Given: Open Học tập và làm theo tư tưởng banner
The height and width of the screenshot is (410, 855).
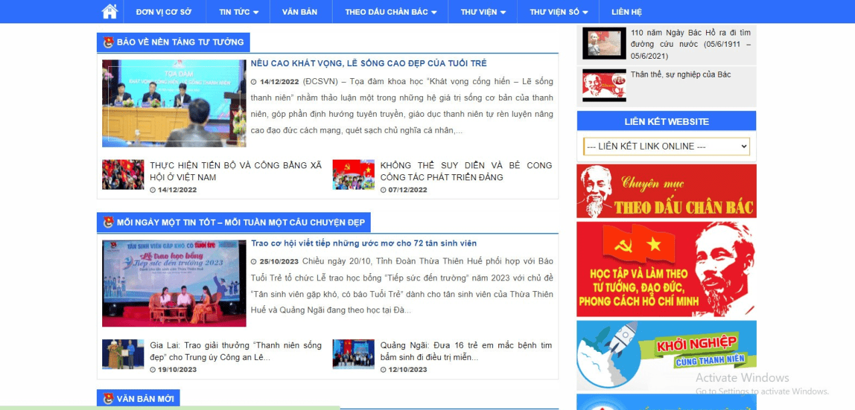Looking at the screenshot, I should pos(666,269).
